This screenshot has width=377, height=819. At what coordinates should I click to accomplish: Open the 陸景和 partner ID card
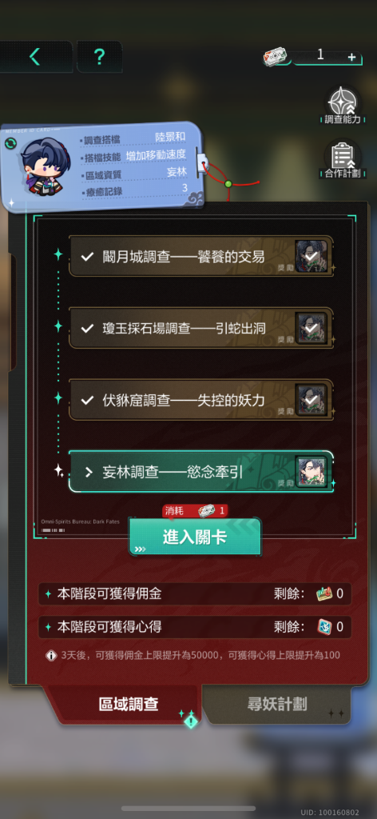tap(101, 165)
